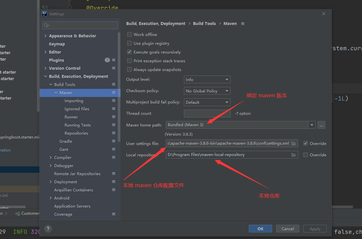Click the project-level icon beside Compiler
Viewport: 362px width, 239px height.
coord(114,158)
